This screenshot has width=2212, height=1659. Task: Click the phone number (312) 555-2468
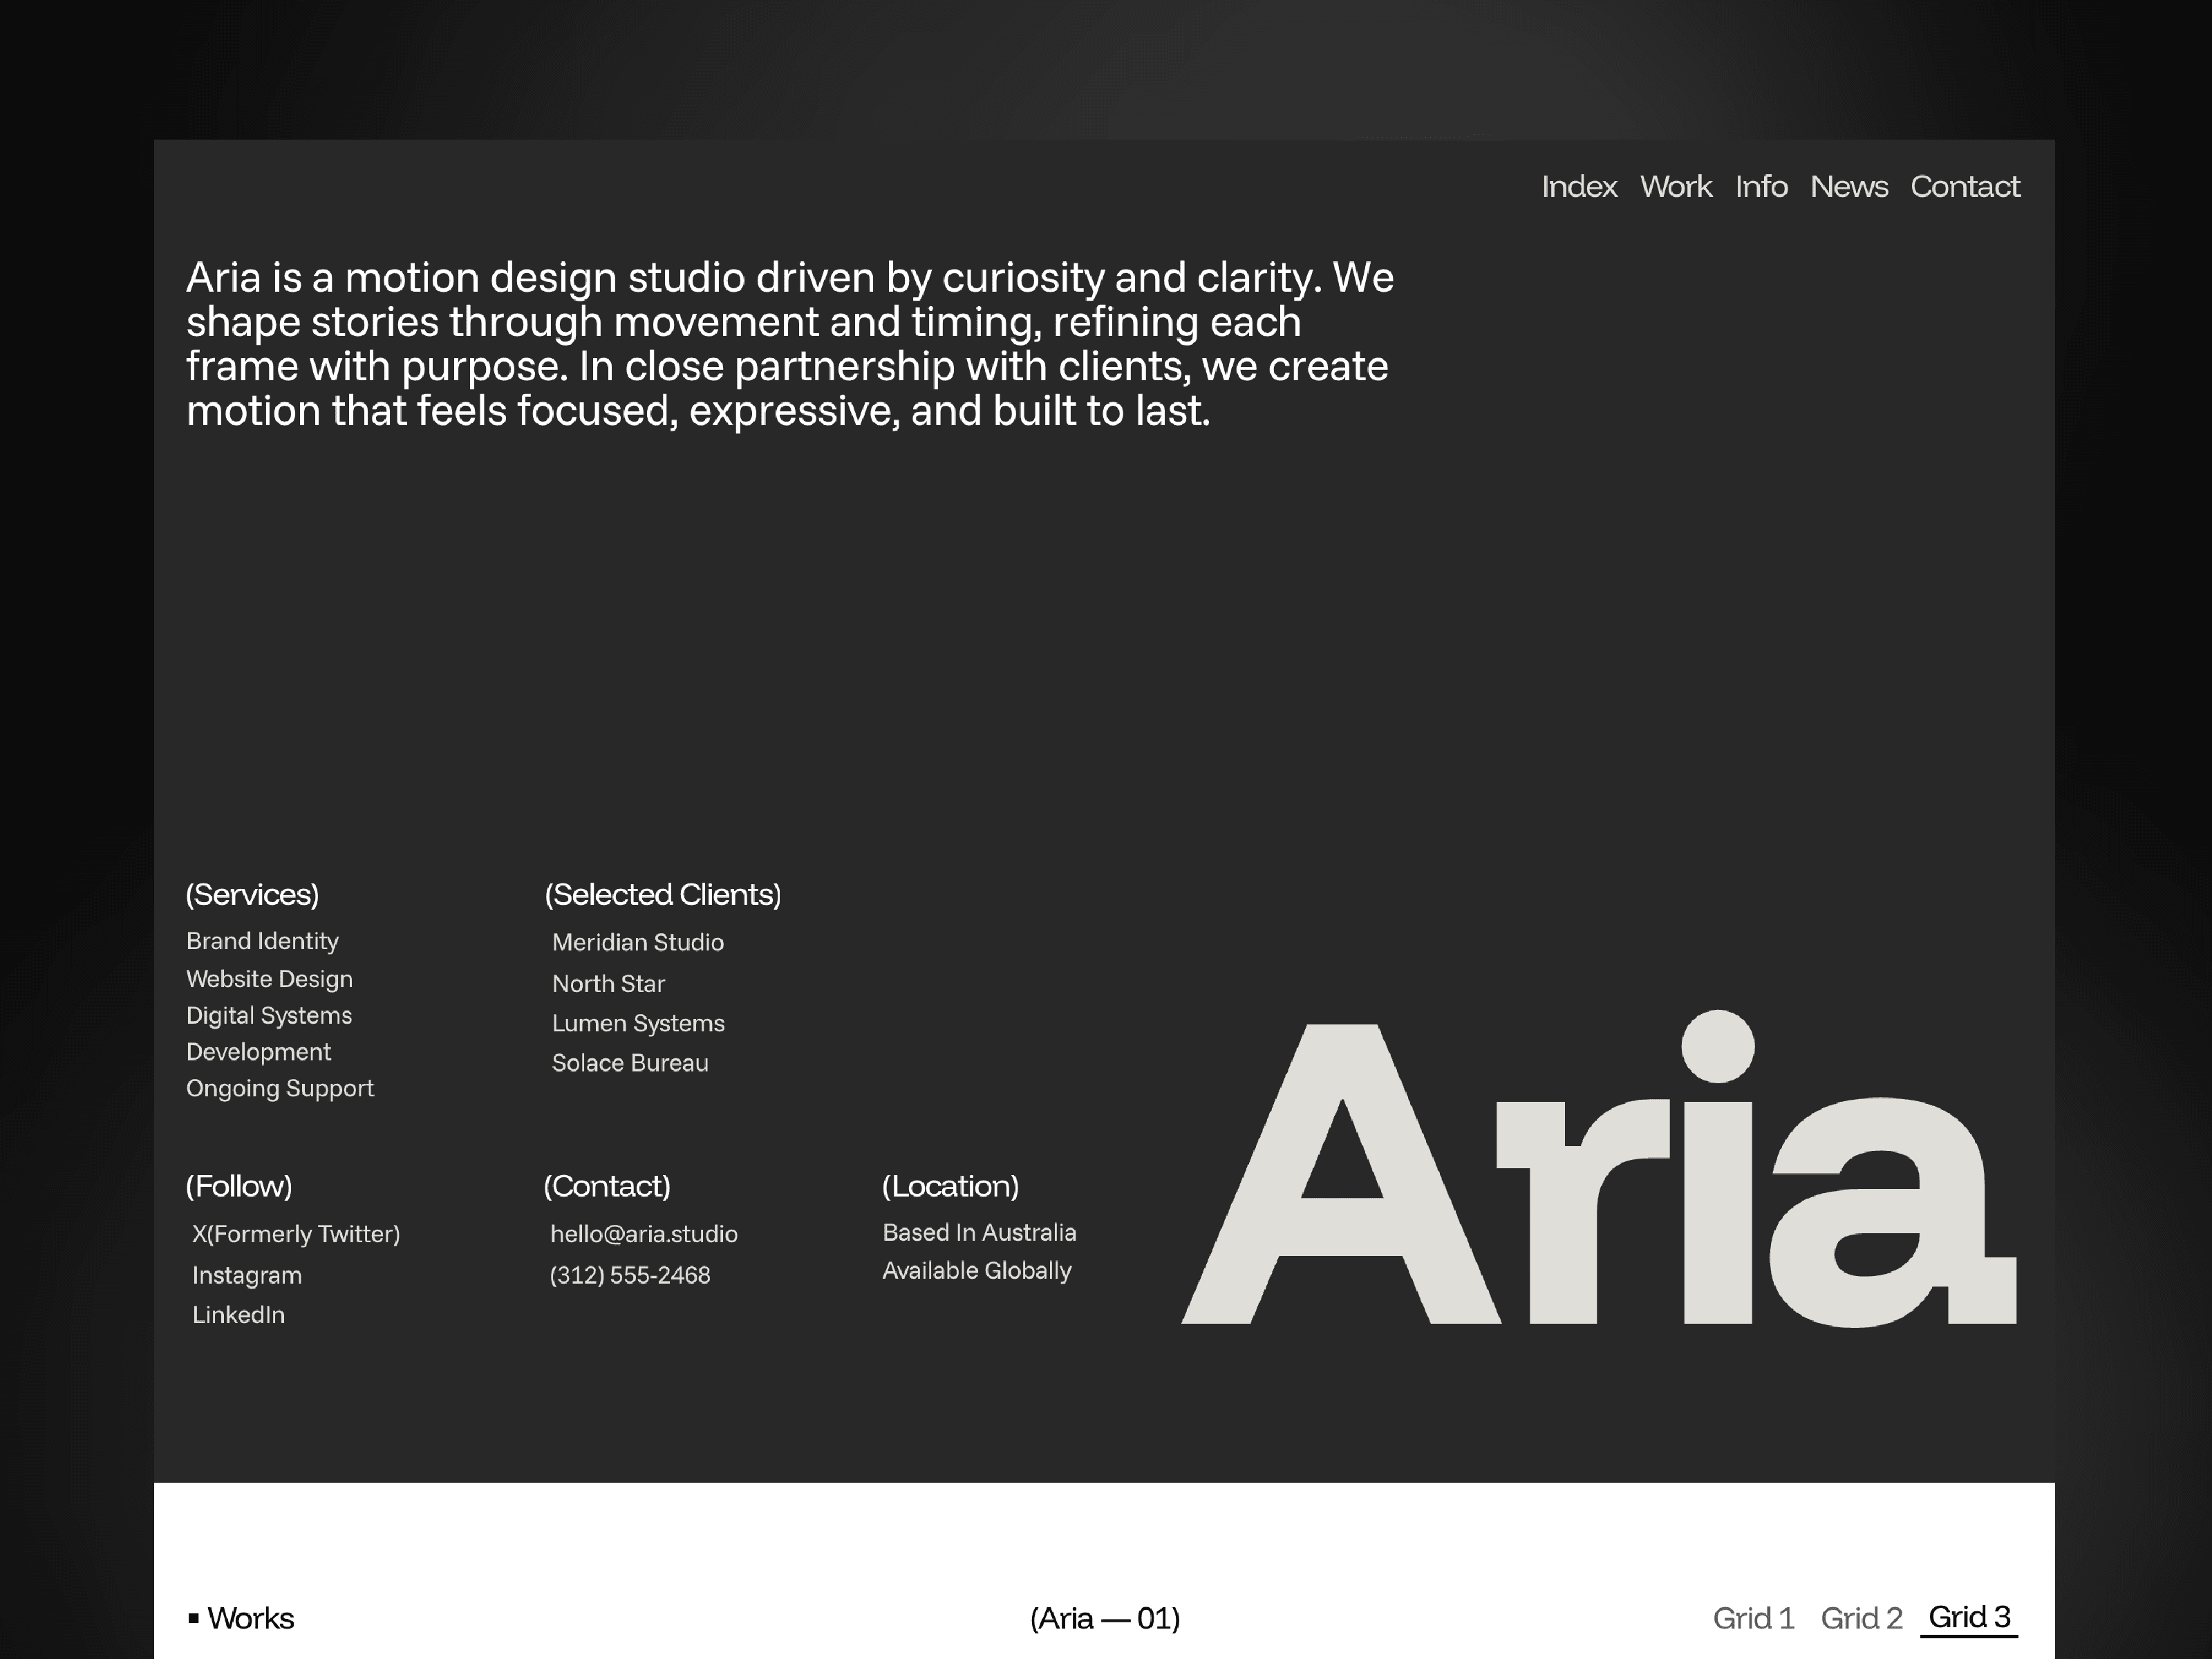630,1275
